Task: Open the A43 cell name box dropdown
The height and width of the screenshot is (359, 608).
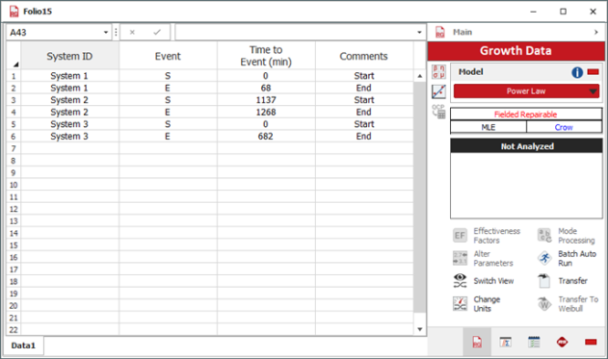Action: point(106,32)
